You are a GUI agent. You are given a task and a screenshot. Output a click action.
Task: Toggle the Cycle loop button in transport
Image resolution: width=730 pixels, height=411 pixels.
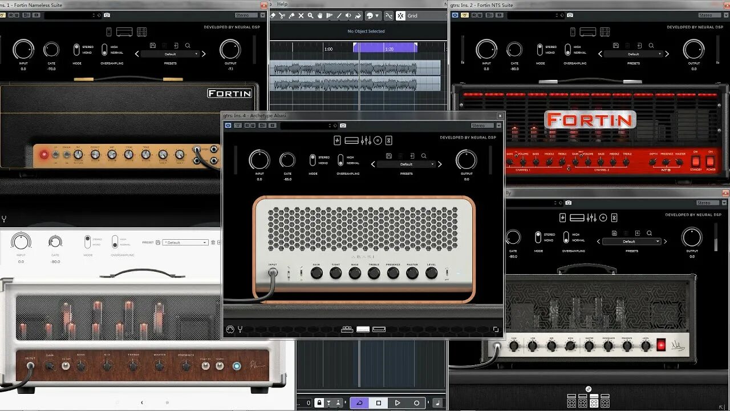point(359,403)
